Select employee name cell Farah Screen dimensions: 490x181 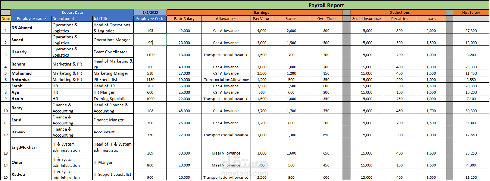click(x=31, y=86)
